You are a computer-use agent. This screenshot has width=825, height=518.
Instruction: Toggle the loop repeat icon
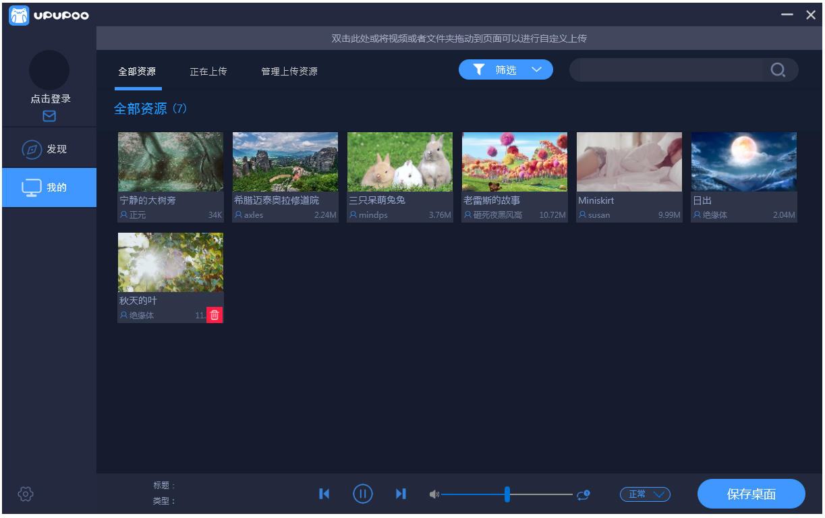(x=584, y=494)
